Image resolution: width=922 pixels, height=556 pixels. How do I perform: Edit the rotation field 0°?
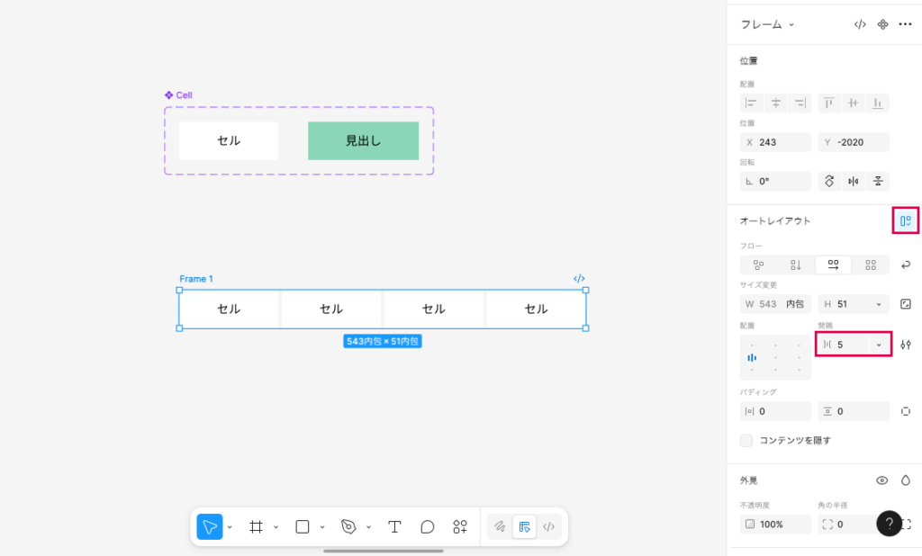tap(775, 181)
